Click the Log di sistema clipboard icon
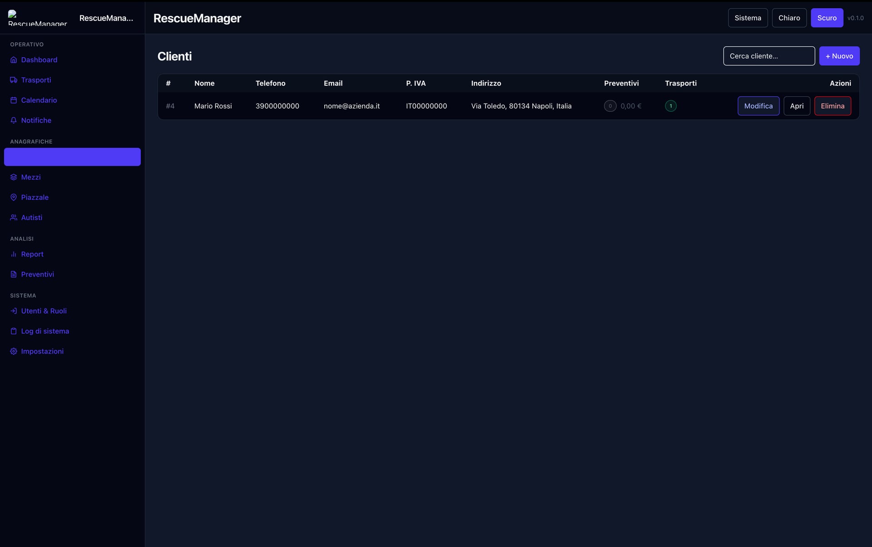872x547 pixels. tap(14, 331)
